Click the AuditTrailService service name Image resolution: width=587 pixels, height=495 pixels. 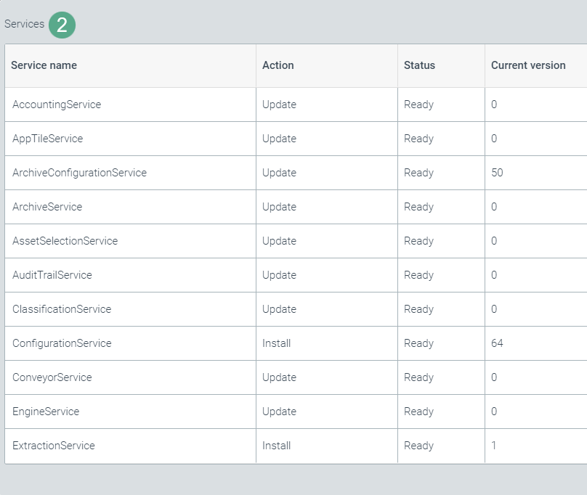pyautogui.click(x=52, y=275)
